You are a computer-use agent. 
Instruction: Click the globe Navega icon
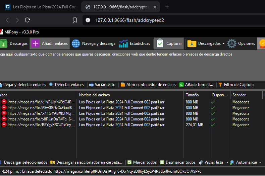76,43
